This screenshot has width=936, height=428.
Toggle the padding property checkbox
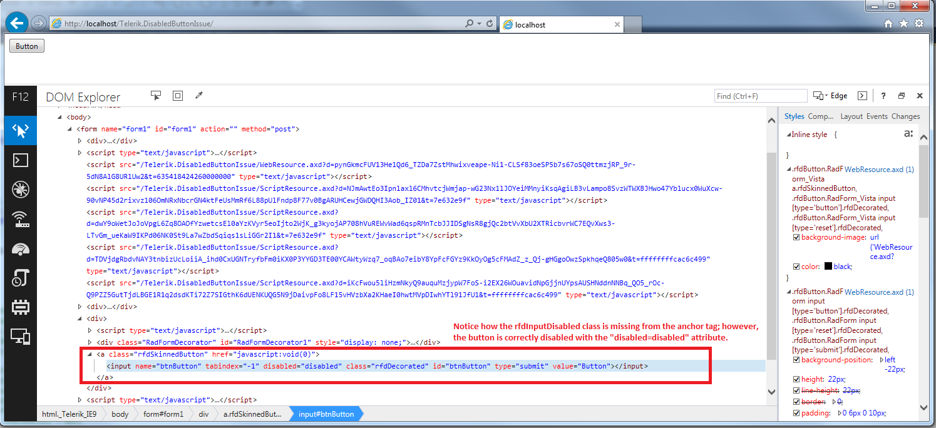point(796,413)
